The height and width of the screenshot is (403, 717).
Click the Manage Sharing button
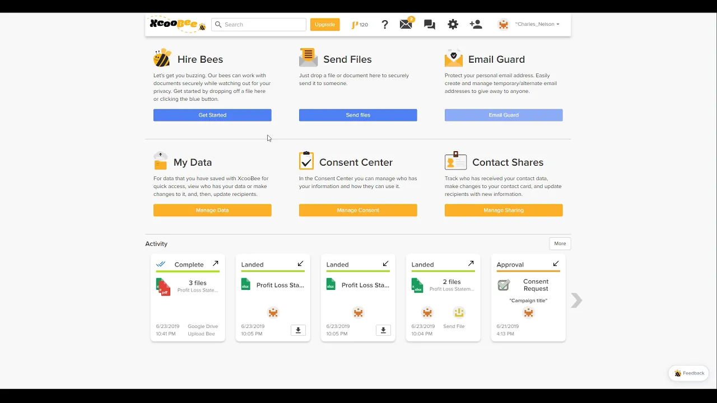pyautogui.click(x=504, y=210)
